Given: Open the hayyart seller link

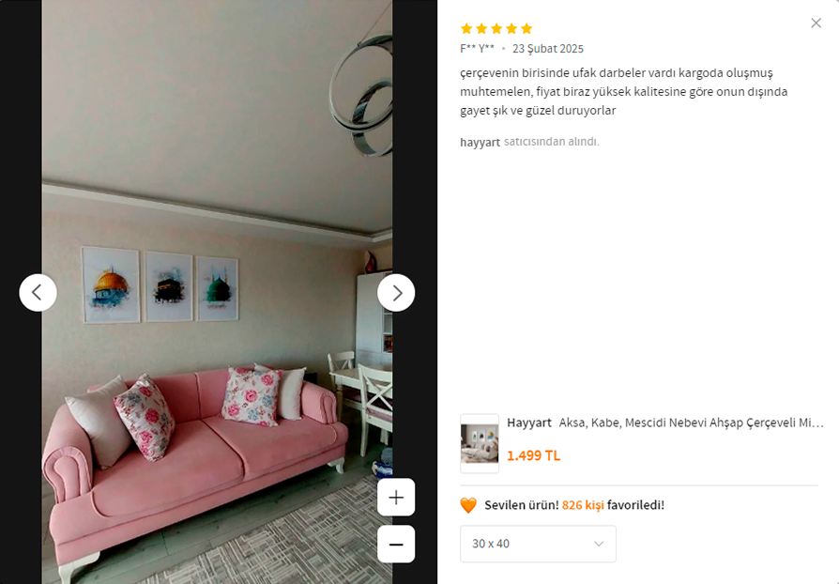Looking at the screenshot, I should point(480,142).
